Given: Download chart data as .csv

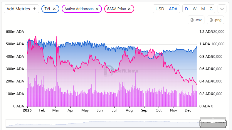Looking at the screenshot, I should [x=196, y=20].
